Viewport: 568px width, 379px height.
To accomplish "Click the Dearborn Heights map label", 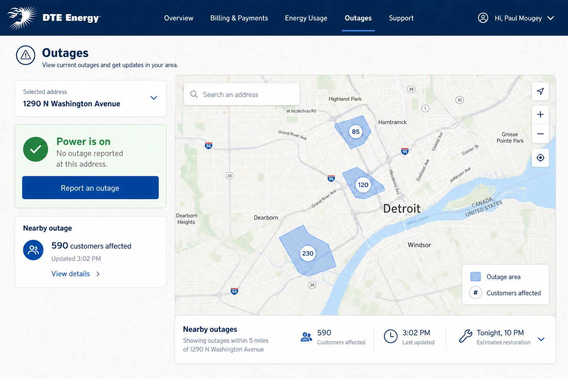I will click(x=186, y=219).
